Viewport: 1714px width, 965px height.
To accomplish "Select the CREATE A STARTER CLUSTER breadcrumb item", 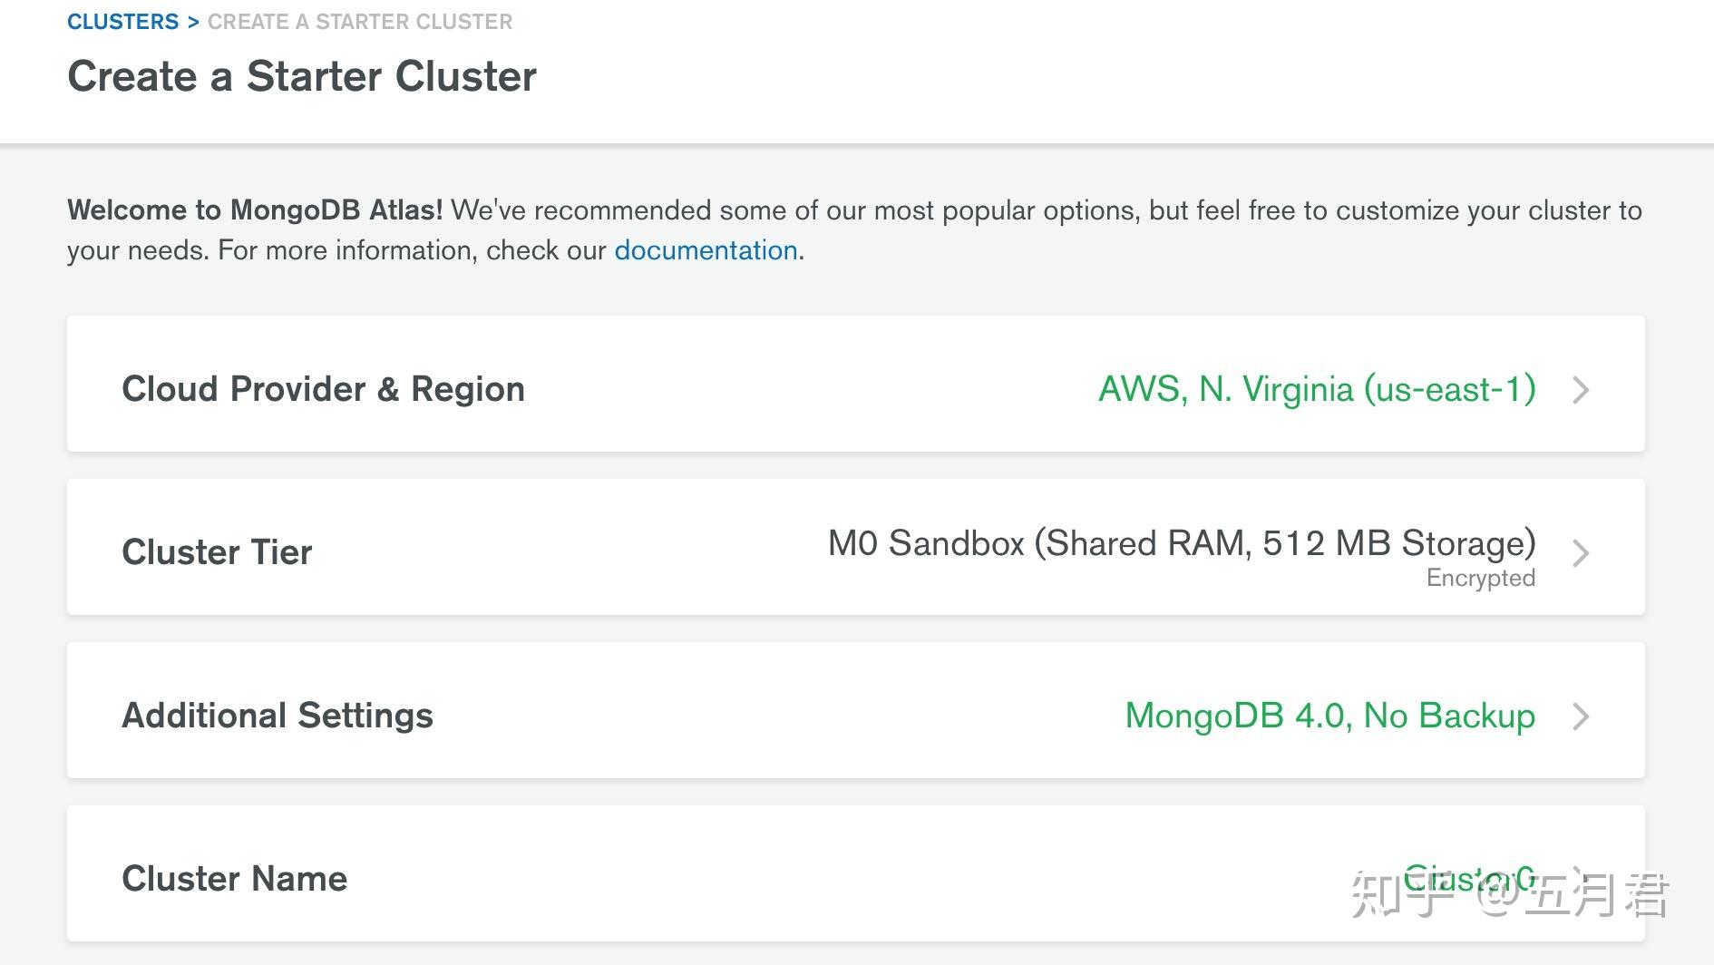I will pos(360,21).
